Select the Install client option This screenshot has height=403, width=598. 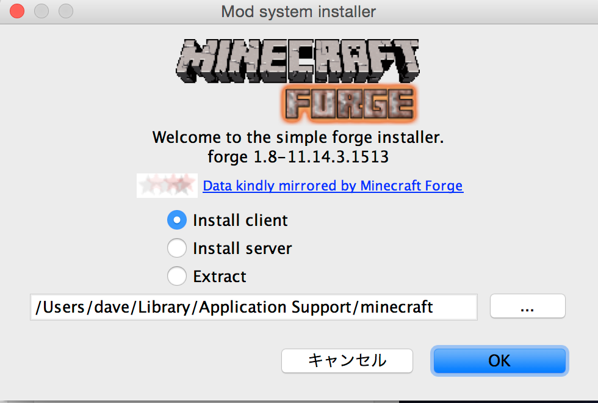(x=176, y=220)
